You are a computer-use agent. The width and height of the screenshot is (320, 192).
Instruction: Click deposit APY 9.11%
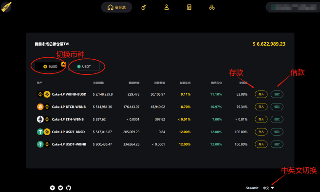click(186, 94)
